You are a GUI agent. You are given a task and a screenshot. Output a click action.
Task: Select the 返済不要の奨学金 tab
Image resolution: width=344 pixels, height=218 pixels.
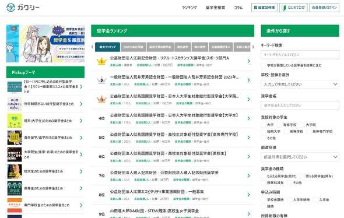160,47
